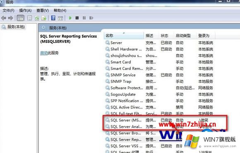Click the Refresh toolbar icon
Viewport: 240px width, 153px height.
[37, 18]
